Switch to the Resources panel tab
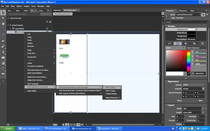This screenshot has height=131, width=210. point(183,11)
